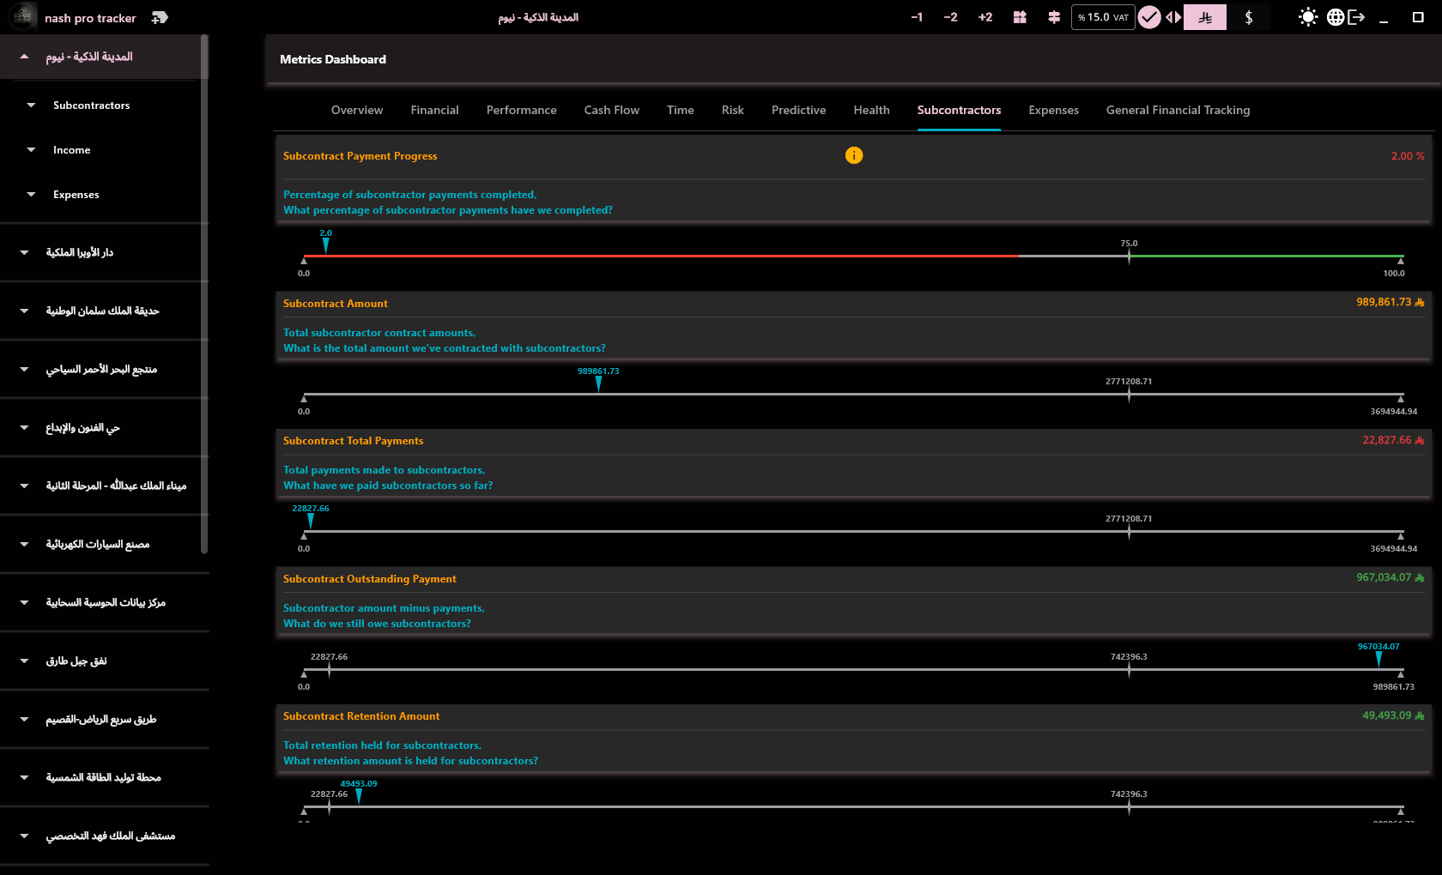The width and height of the screenshot is (1442, 875).
Task: Open the Health tab
Action: pos(871,110)
